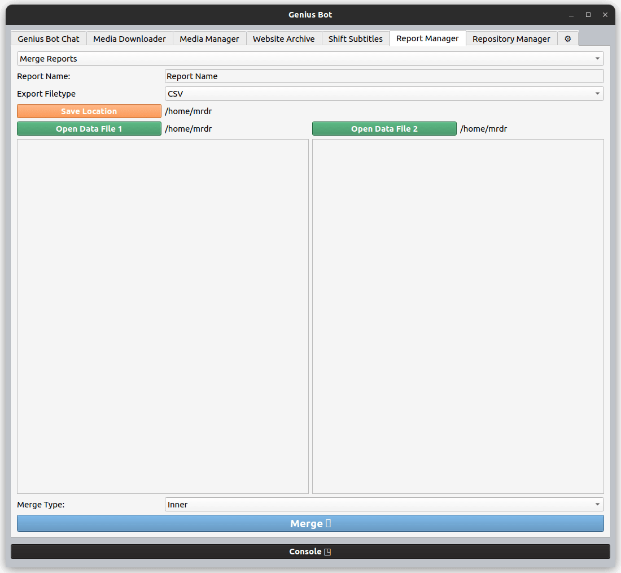Toggle the Console bar
The height and width of the screenshot is (573, 621).
point(310,552)
